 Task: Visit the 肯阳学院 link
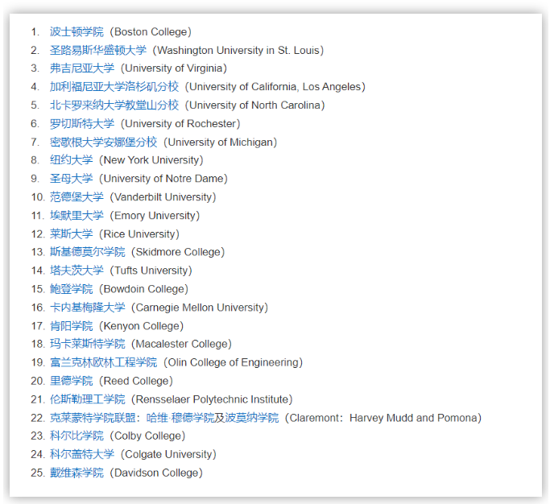[x=72, y=326]
